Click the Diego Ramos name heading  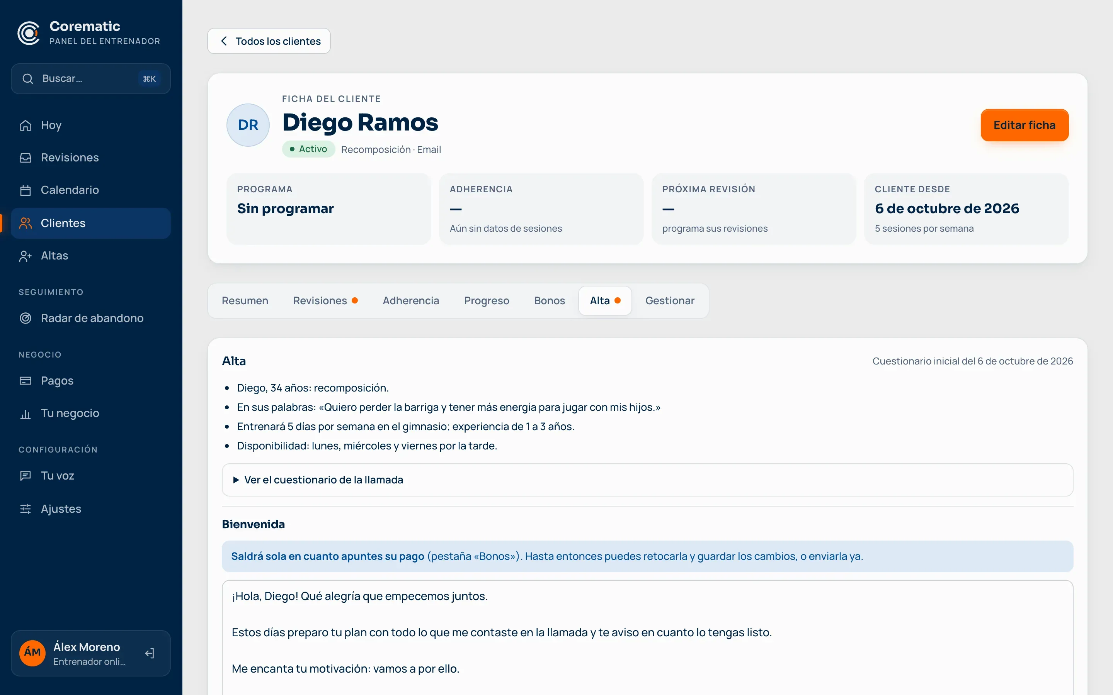click(x=360, y=122)
